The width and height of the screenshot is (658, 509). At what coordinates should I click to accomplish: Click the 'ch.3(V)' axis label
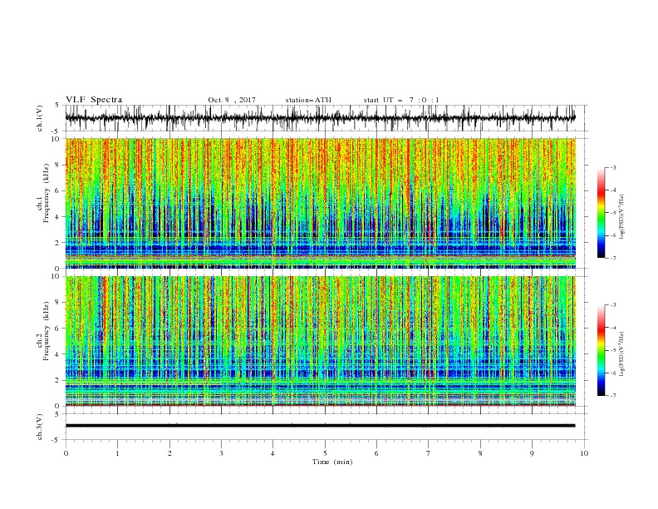[x=40, y=427]
